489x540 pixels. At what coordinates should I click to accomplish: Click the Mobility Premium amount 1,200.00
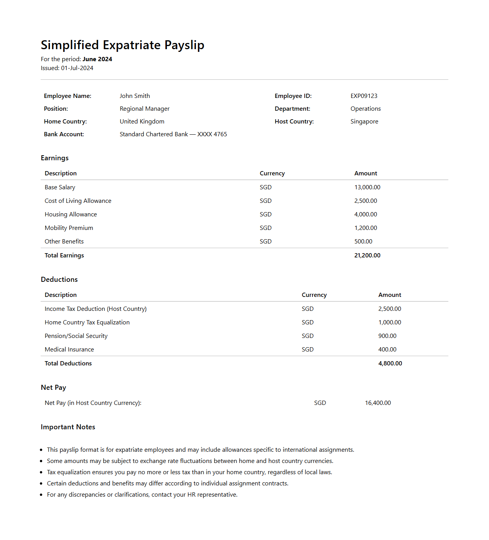[x=365, y=228]
